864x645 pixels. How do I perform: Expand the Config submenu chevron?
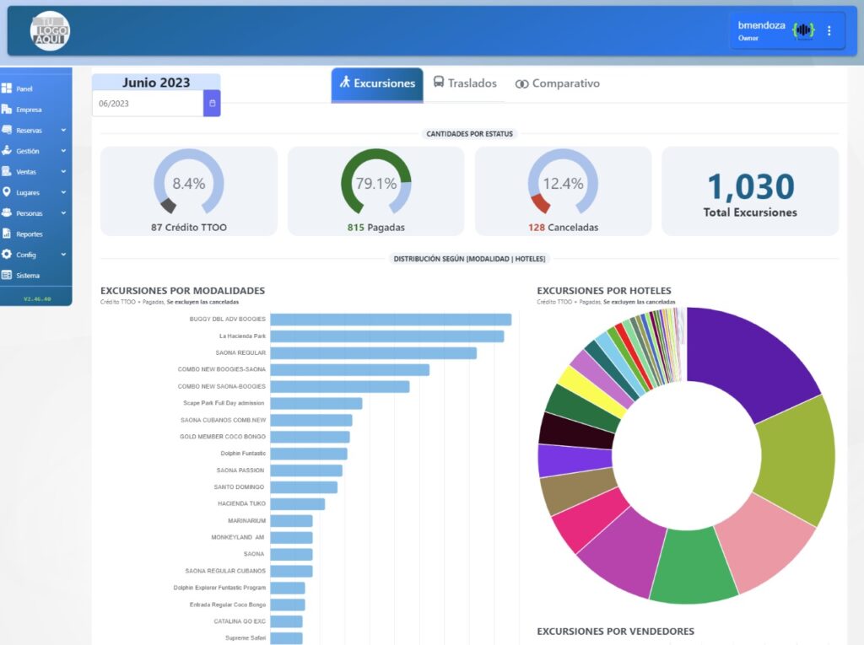pyautogui.click(x=63, y=255)
